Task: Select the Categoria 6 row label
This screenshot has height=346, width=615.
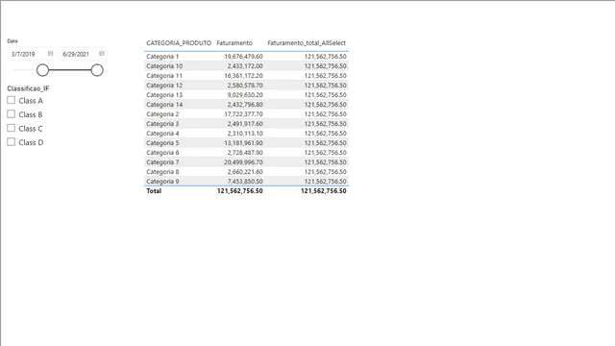Action: click(162, 153)
